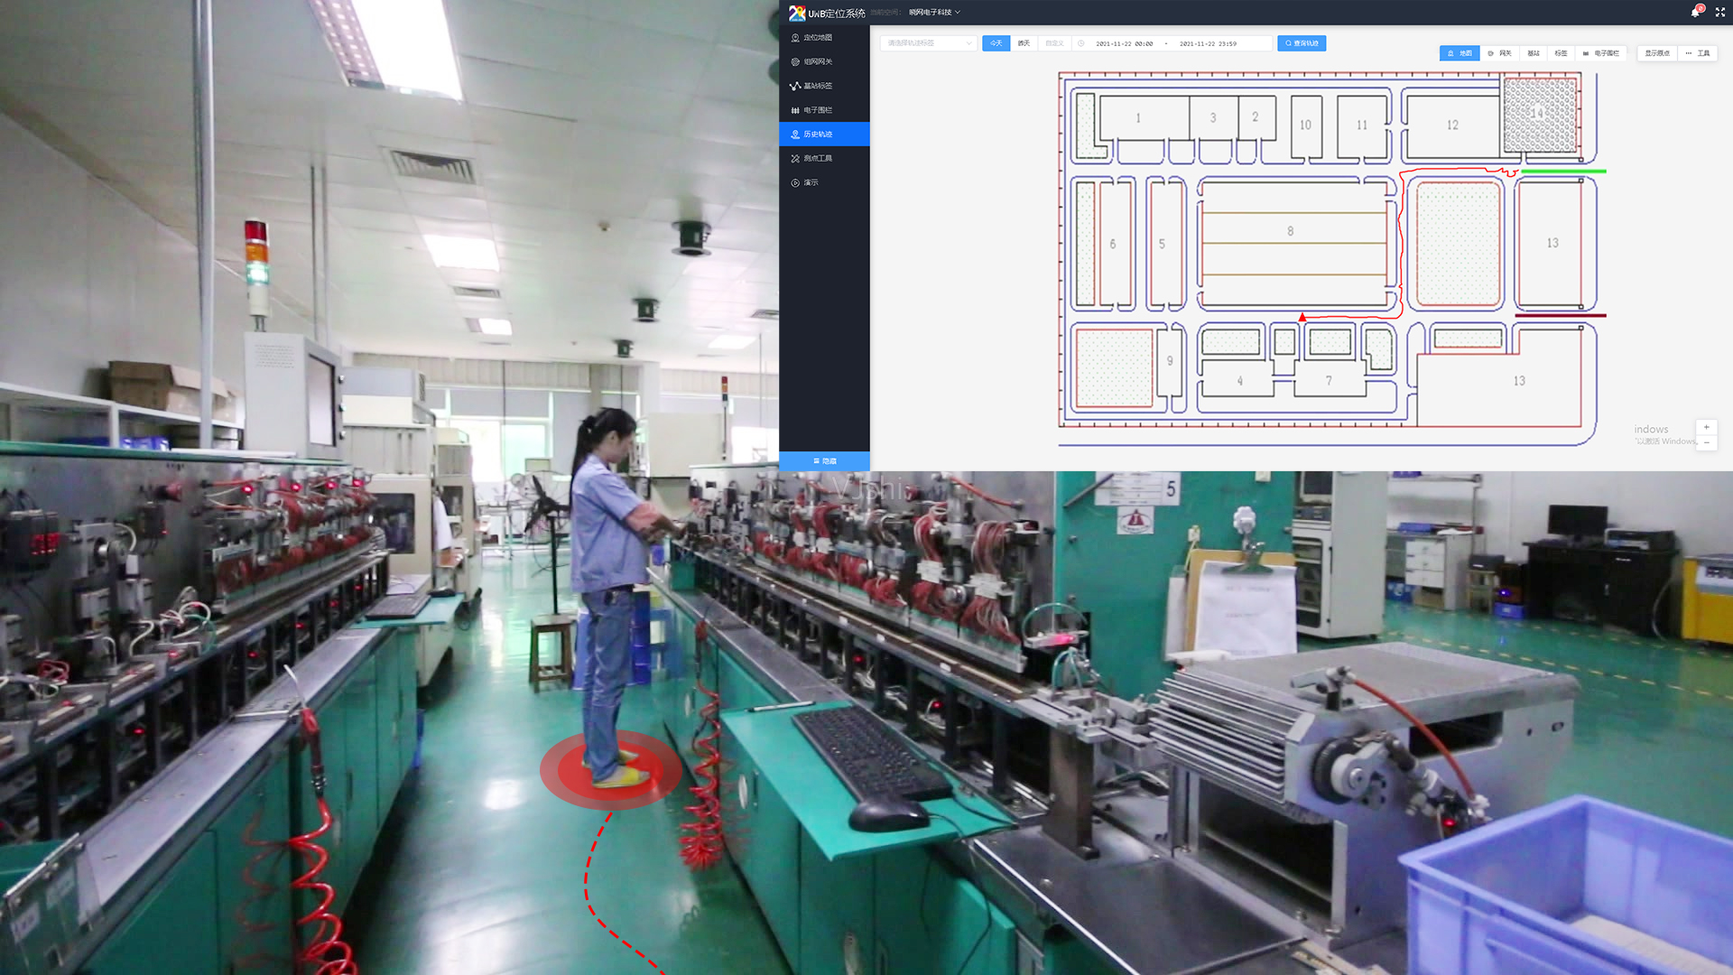Open the 定位地图 sidebar item
1733x975 pixels.
(818, 38)
